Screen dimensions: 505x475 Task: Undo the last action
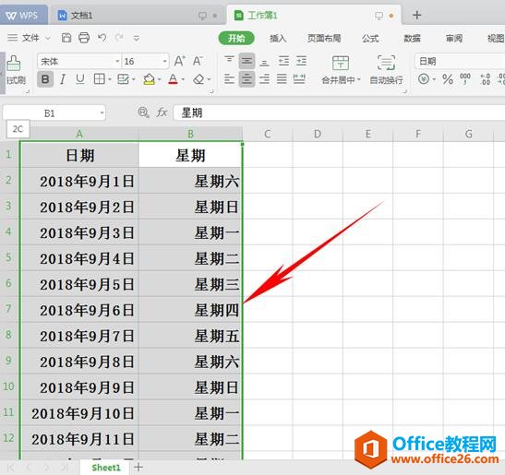[102, 38]
